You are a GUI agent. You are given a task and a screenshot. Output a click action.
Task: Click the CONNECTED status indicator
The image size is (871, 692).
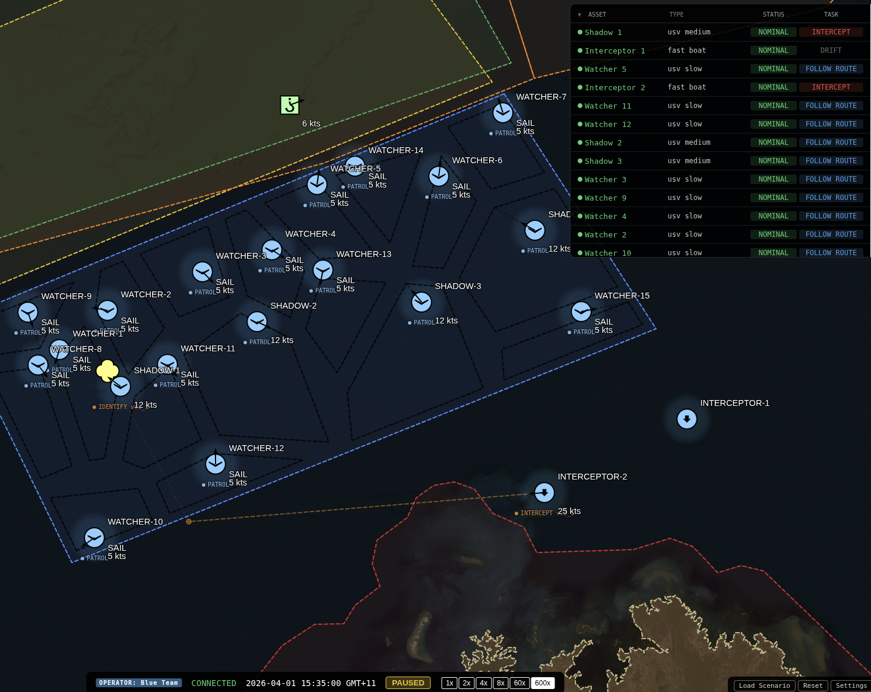pyautogui.click(x=214, y=683)
